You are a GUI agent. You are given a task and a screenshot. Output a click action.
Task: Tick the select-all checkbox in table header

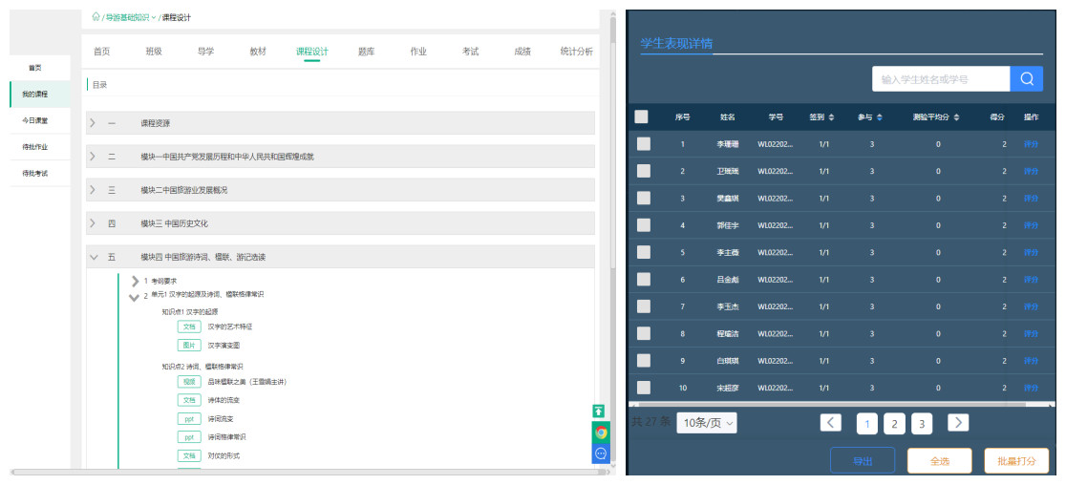pos(642,117)
